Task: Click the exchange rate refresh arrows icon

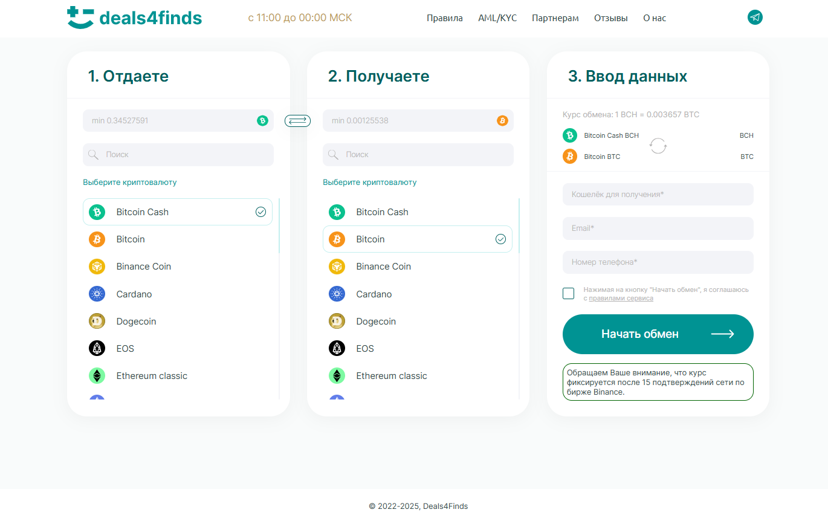Action: (x=658, y=146)
